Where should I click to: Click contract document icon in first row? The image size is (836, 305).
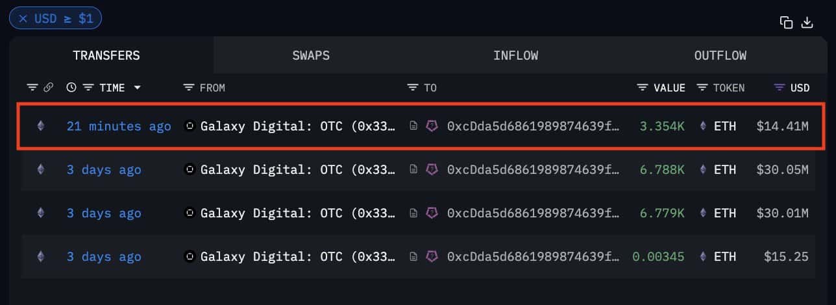click(413, 126)
